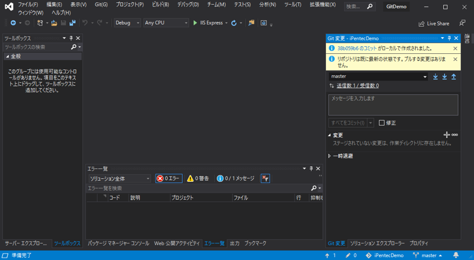Click the Pull icon in Git changes

pyautogui.click(x=444, y=76)
